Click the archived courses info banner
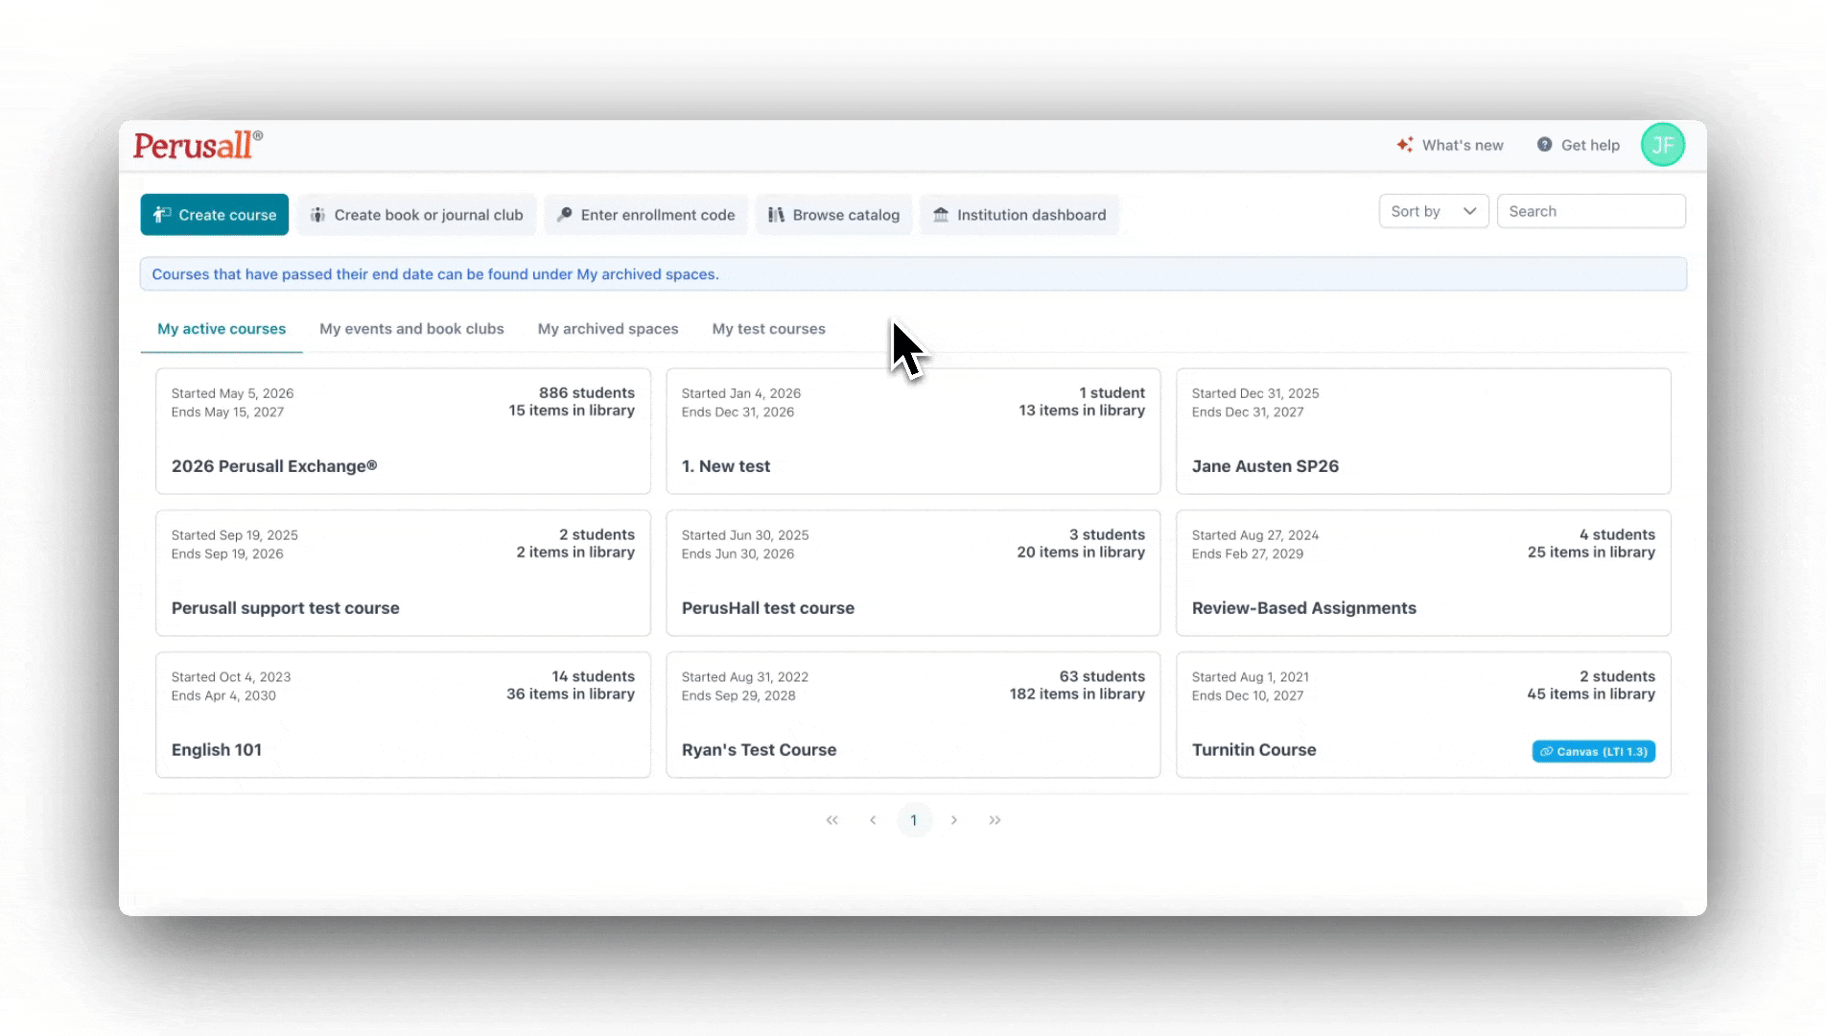The image size is (1826, 1036). click(913, 274)
